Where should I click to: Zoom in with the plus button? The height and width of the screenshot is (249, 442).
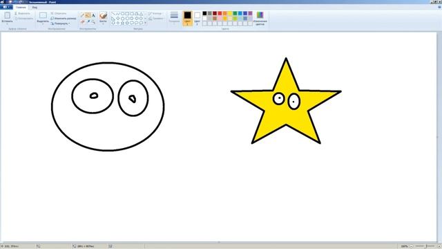point(439,246)
